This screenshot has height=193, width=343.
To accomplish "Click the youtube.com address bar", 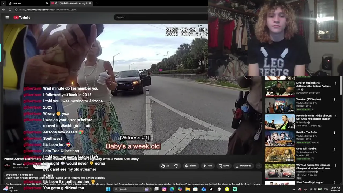I will point(110,10).
